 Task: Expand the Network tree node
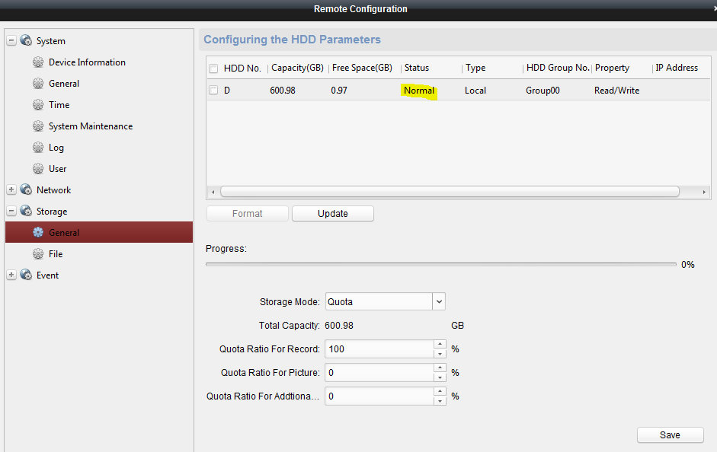click(11, 190)
